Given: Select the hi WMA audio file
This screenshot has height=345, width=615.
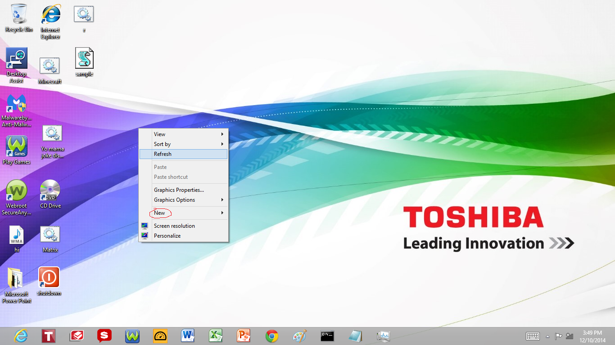Looking at the screenshot, I should [17, 239].
